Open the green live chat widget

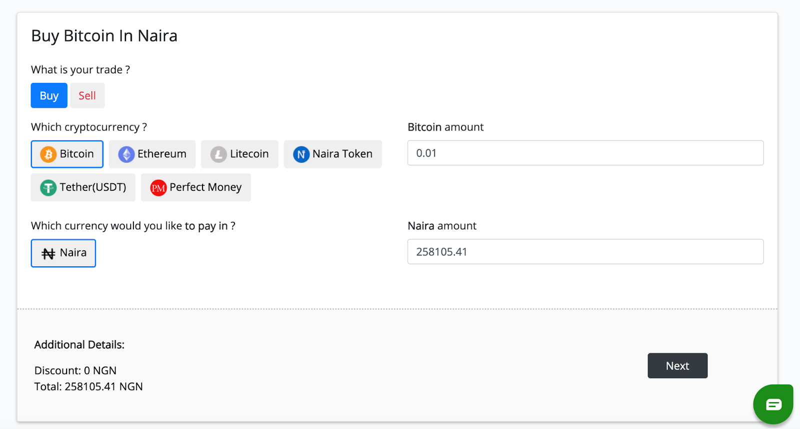773,404
